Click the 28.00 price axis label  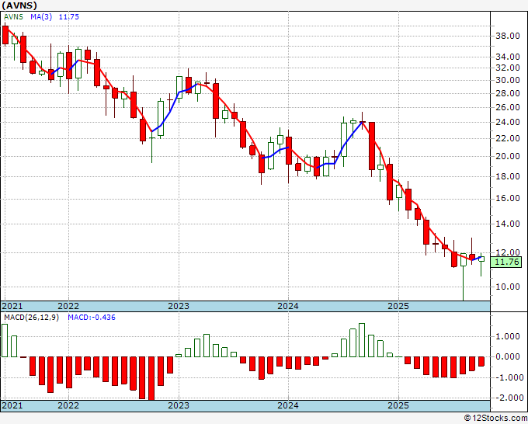coord(508,93)
